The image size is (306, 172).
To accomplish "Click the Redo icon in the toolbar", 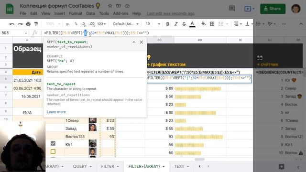I will point(20,24).
